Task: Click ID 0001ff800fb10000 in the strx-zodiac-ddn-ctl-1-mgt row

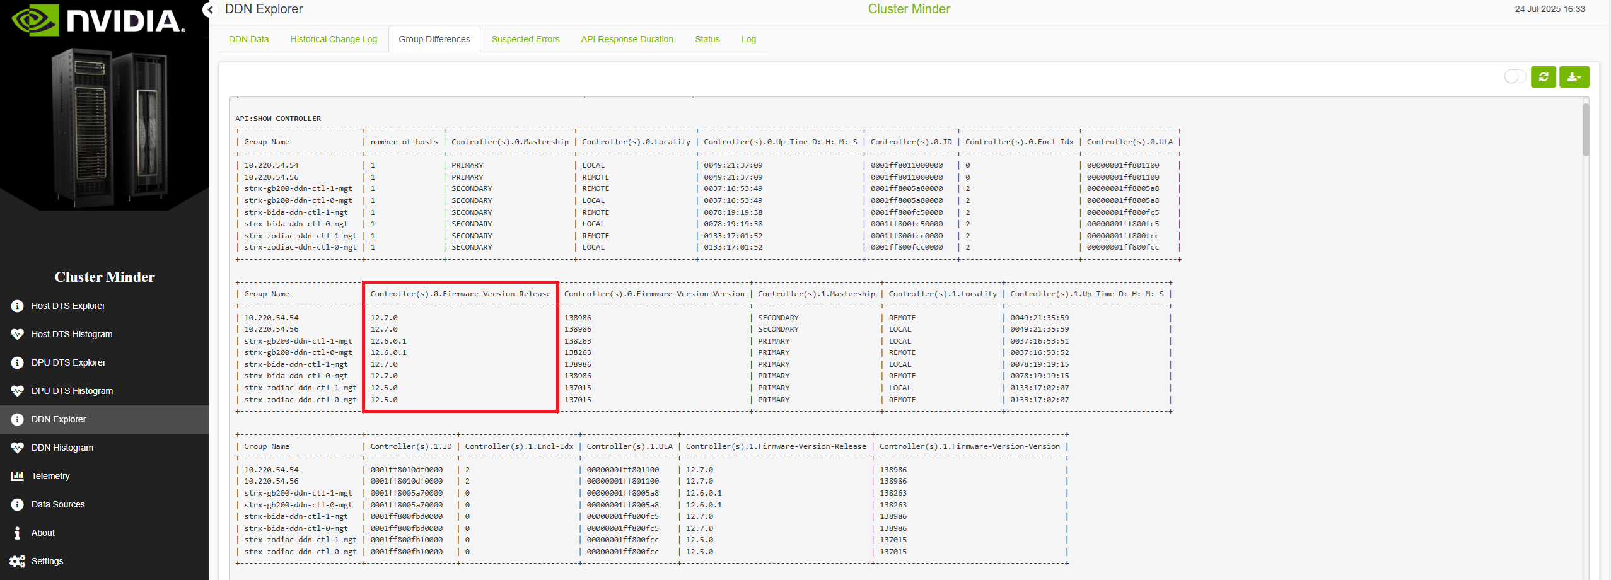Action: (407, 540)
